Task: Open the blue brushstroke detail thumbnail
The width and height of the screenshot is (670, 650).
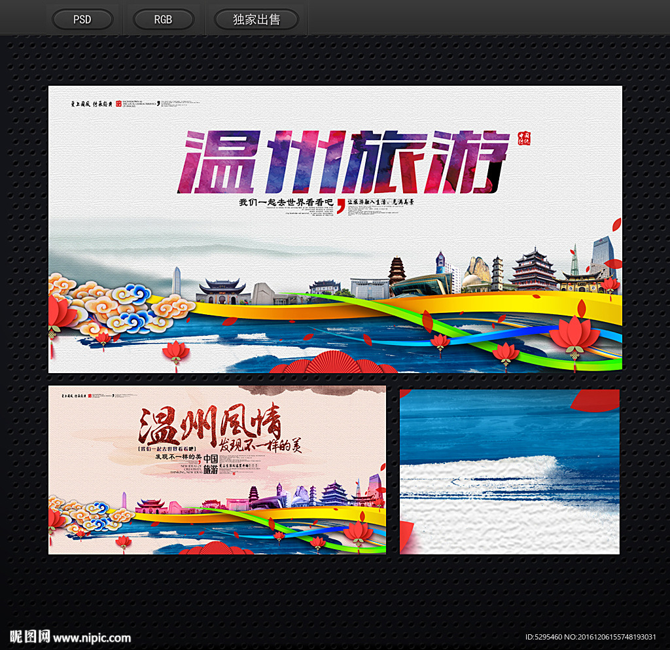Action: tap(509, 472)
